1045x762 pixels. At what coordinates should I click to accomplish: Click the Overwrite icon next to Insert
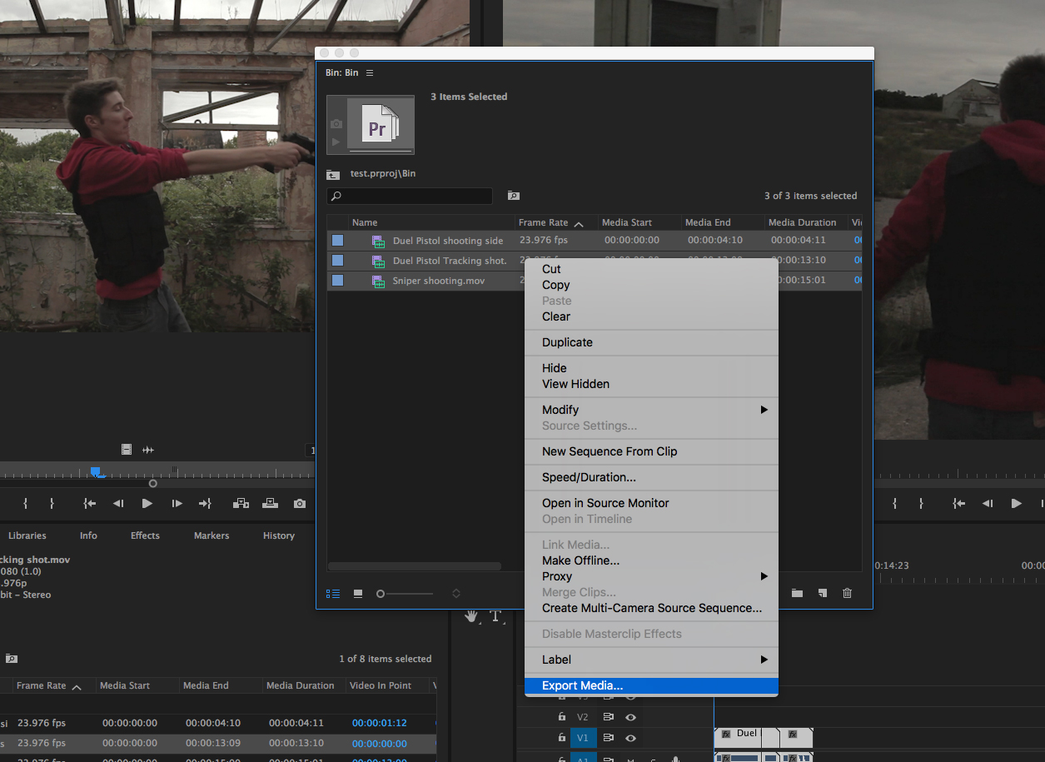[270, 503]
